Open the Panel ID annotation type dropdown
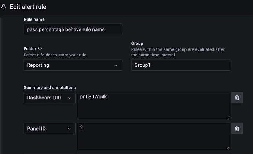The height and width of the screenshot is (154, 253). pos(49,128)
